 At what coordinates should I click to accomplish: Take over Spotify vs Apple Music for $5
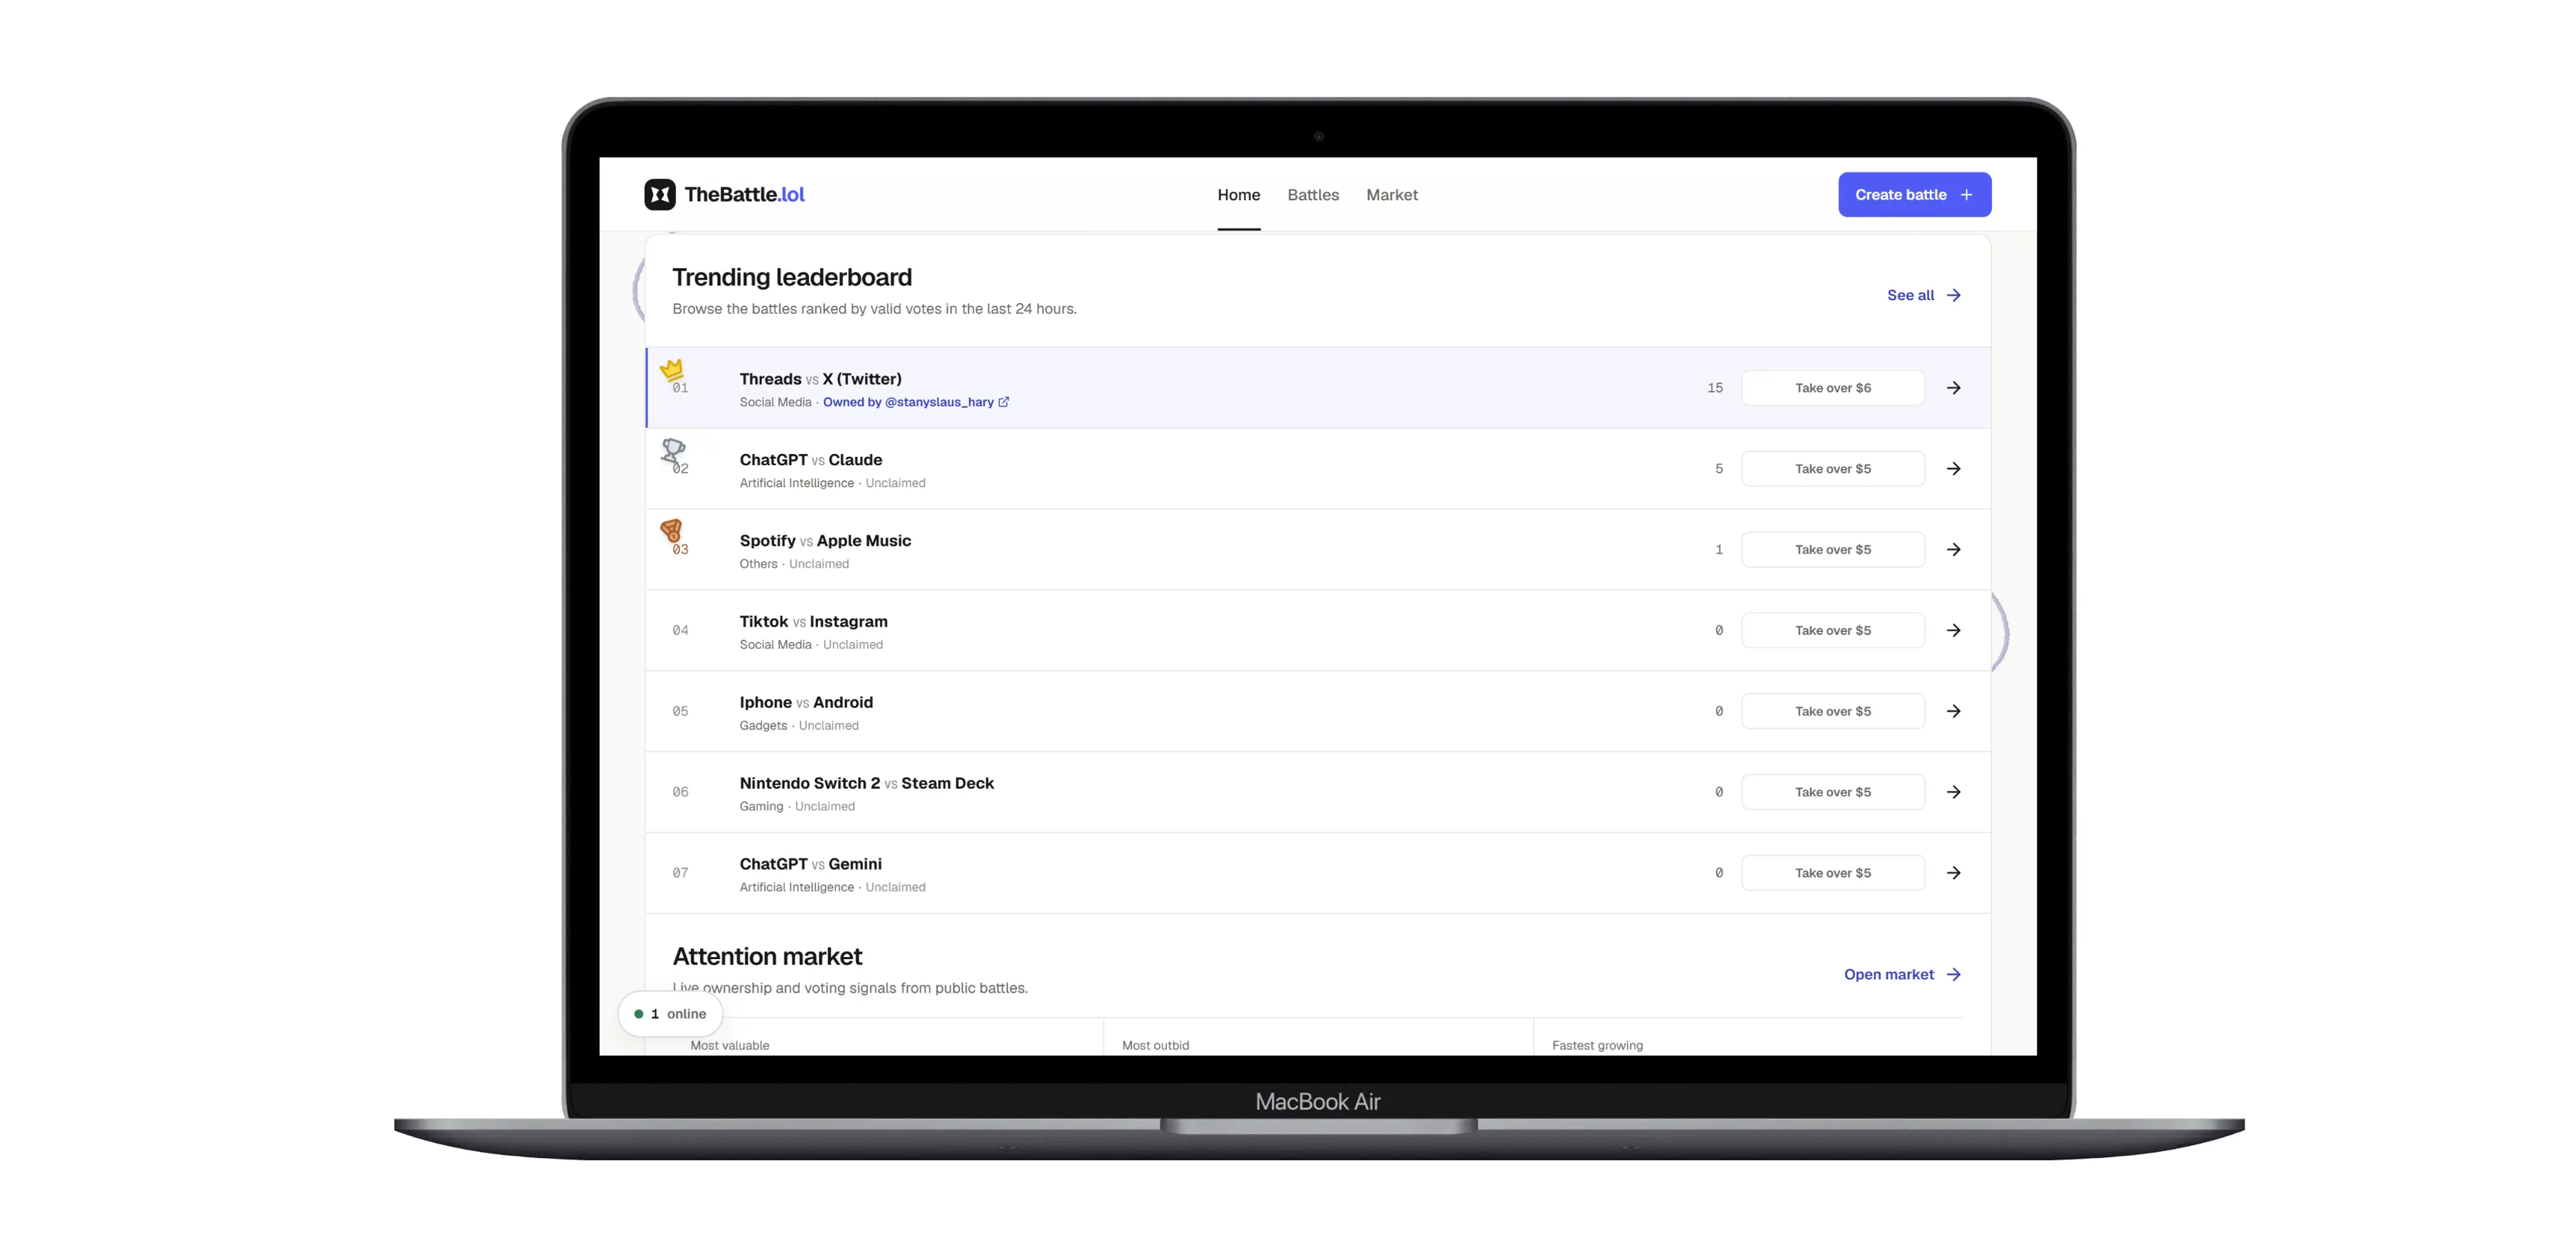click(1833, 550)
